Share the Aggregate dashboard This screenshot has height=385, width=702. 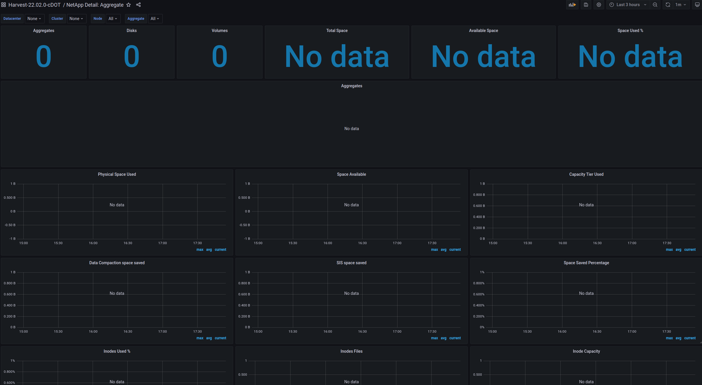(138, 5)
